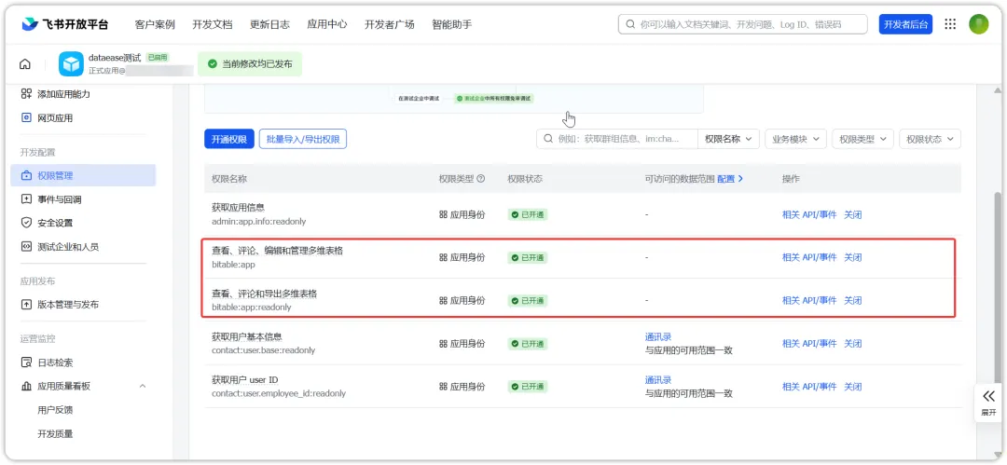Click the 通讯录 link for contact:user.base:readonly
The width and height of the screenshot is (1007, 465).
tap(658, 336)
